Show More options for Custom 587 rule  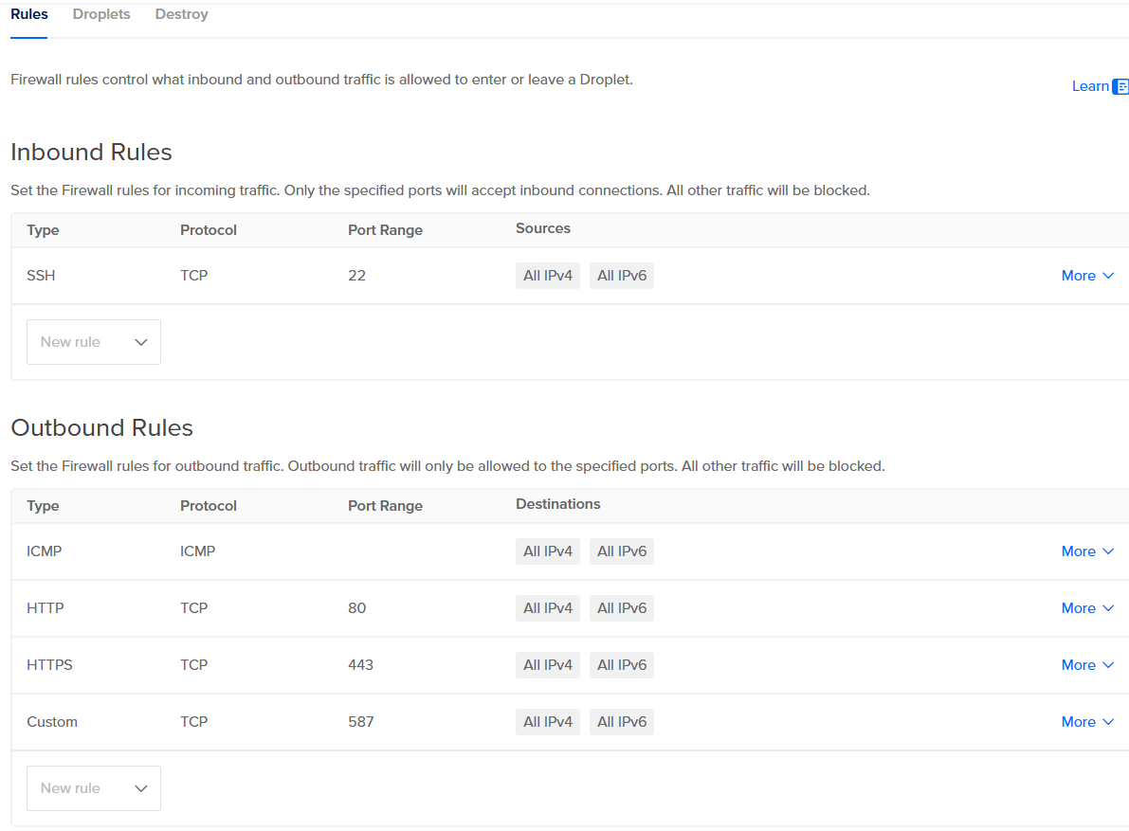pos(1087,722)
